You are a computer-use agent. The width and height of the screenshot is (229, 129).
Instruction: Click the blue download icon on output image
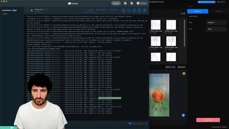pyautogui.click(x=183, y=115)
